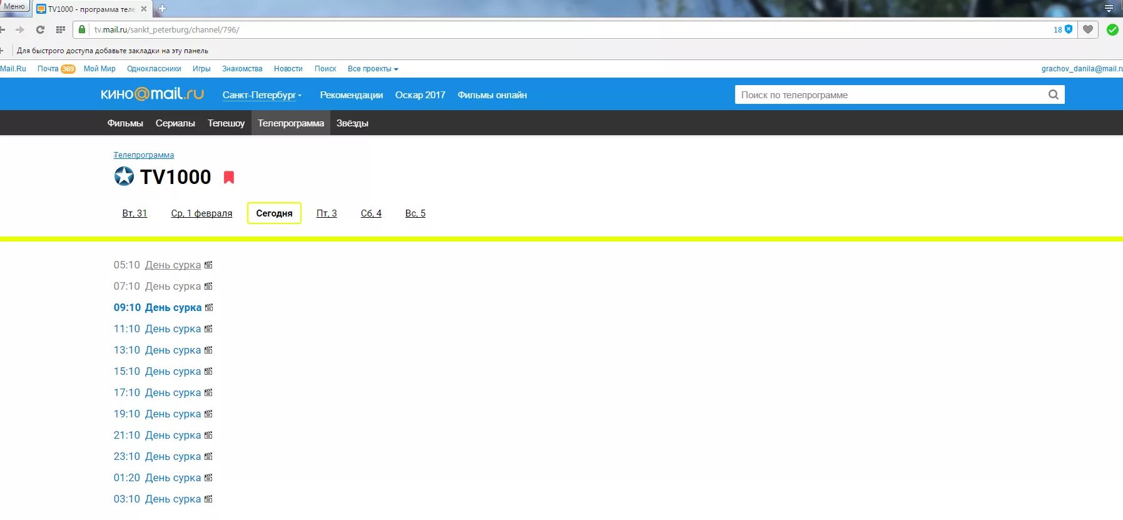Close the TV1000 browser tab
The image size is (1123, 520).
pos(144,9)
